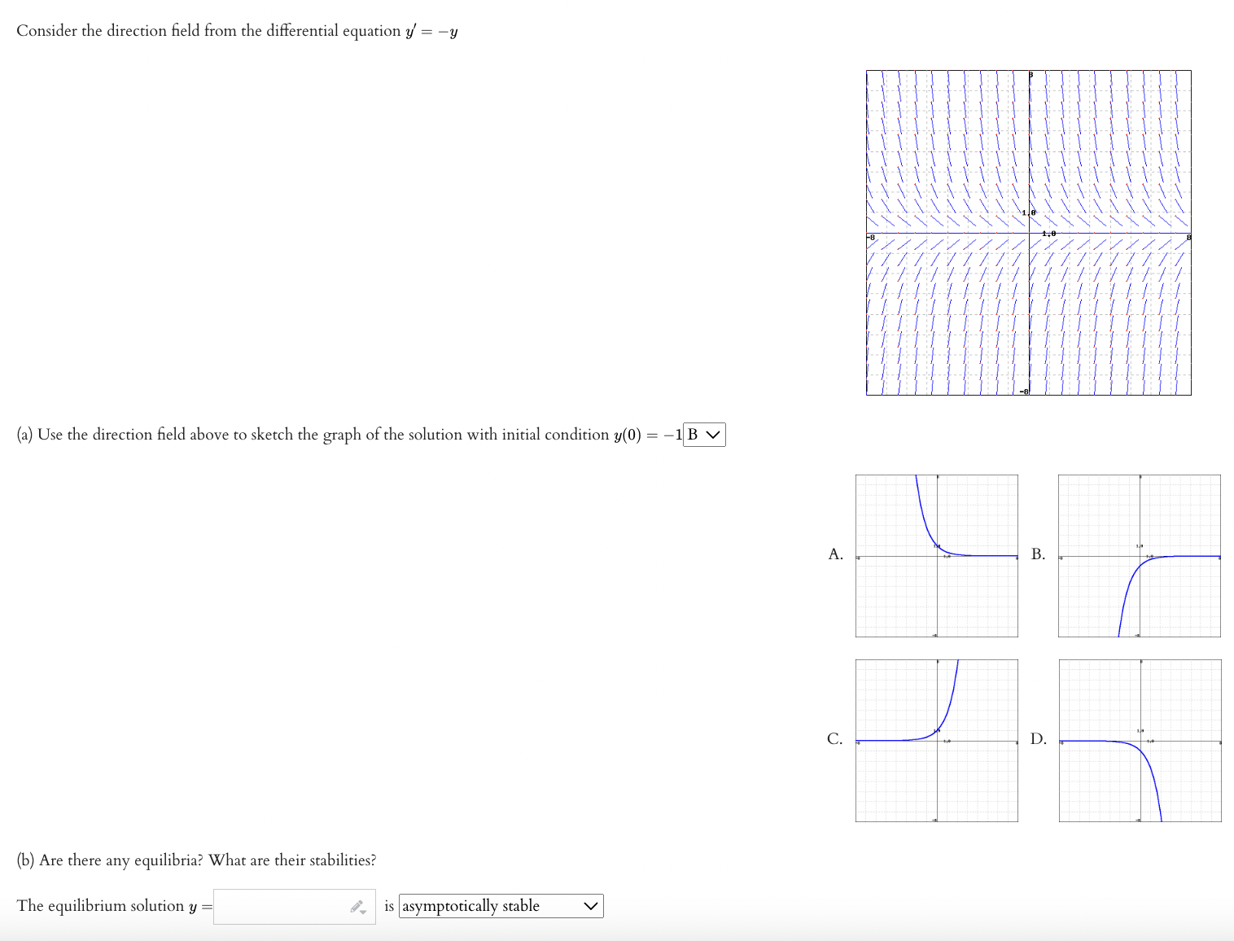Click the label A next to its graph
Screen dimensions: 1234x941
pyautogui.click(x=834, y=554)
